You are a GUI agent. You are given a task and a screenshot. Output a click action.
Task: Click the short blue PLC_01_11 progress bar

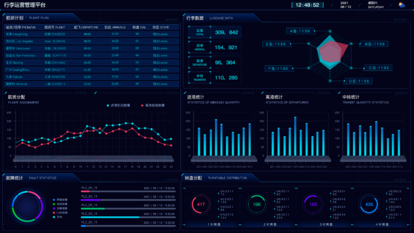[x=129, y=226]
